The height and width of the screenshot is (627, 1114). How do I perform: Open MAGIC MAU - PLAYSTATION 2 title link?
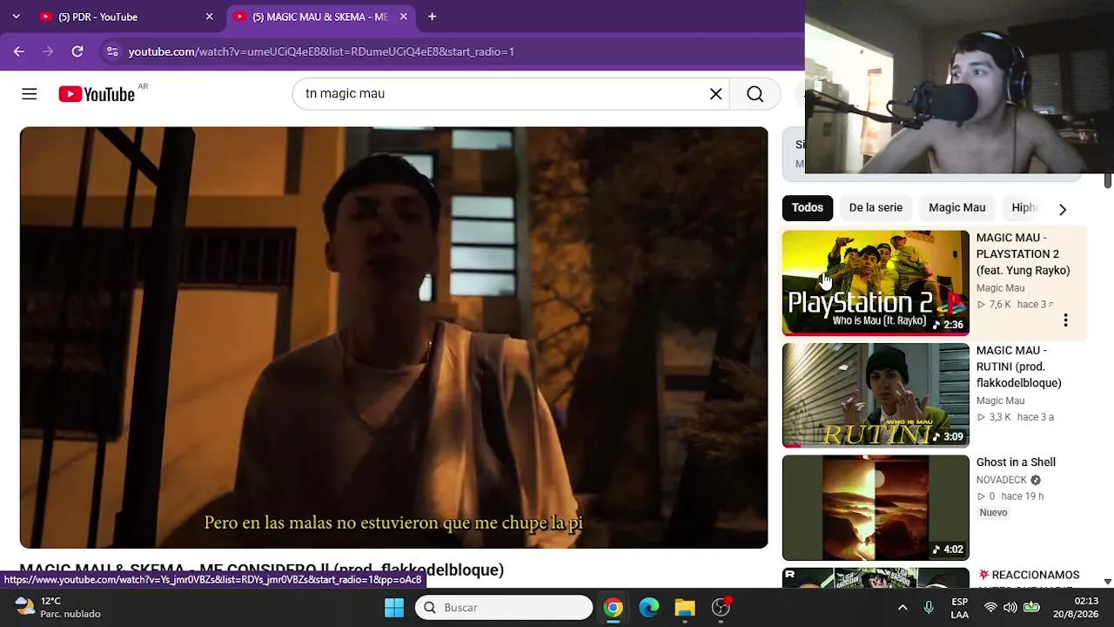point(1023,254)
